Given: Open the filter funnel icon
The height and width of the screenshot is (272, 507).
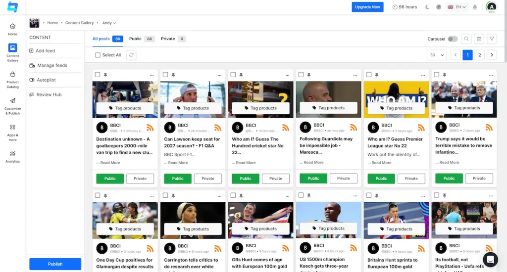Looking at the screenshot, I should coord(492,39).
